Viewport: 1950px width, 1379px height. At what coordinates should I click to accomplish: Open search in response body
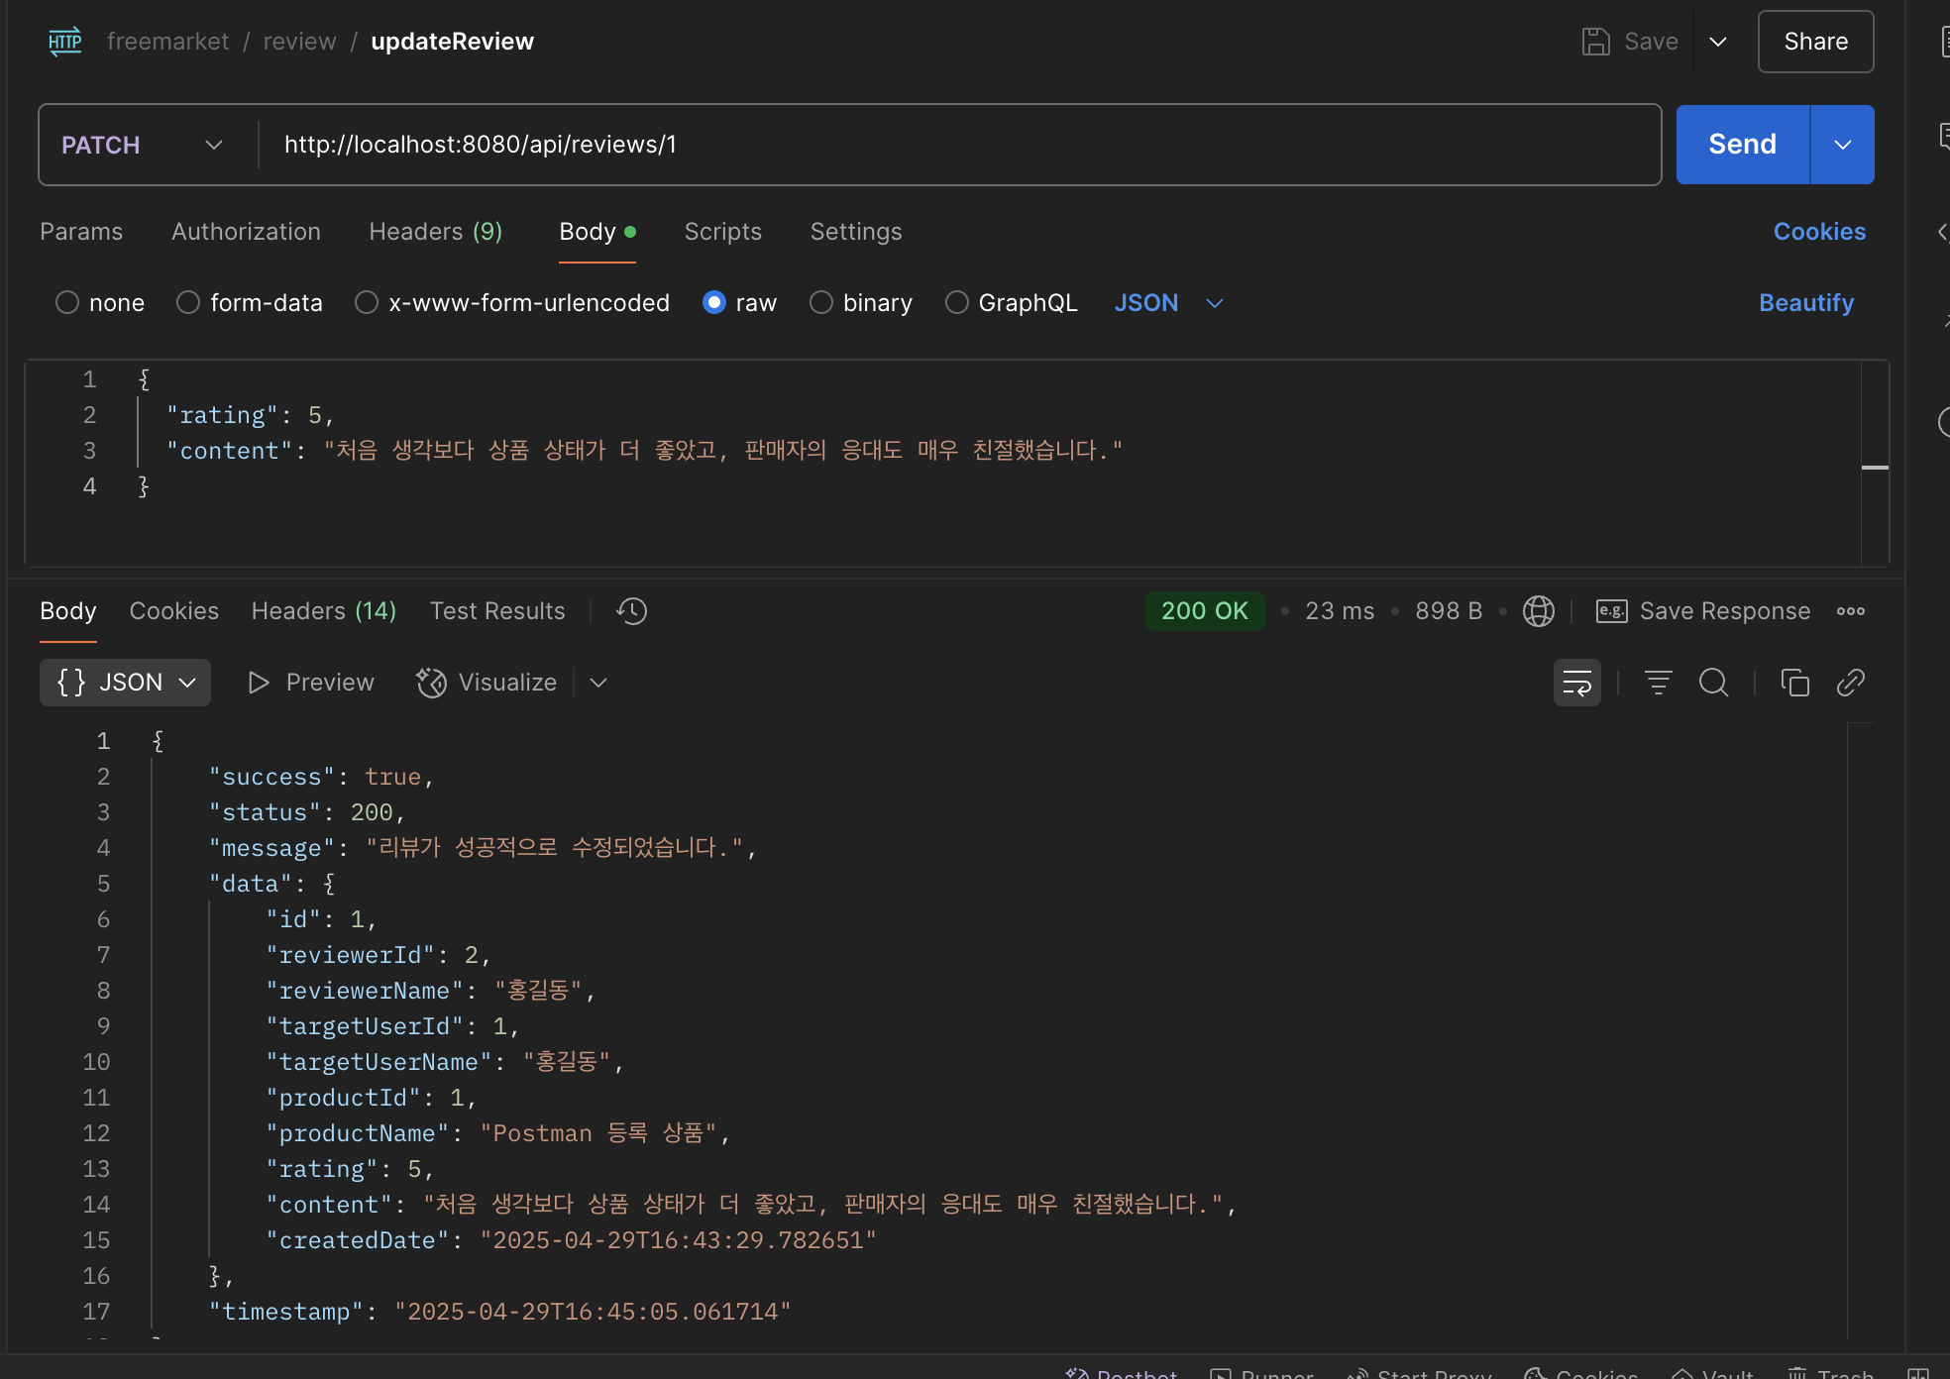(x=1713, y=683)
